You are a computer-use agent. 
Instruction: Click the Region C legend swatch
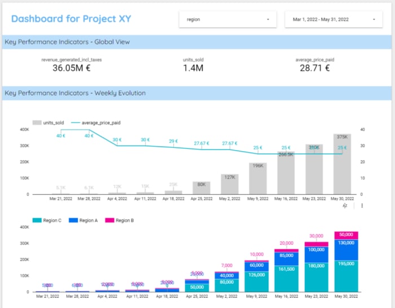[37, 221]
